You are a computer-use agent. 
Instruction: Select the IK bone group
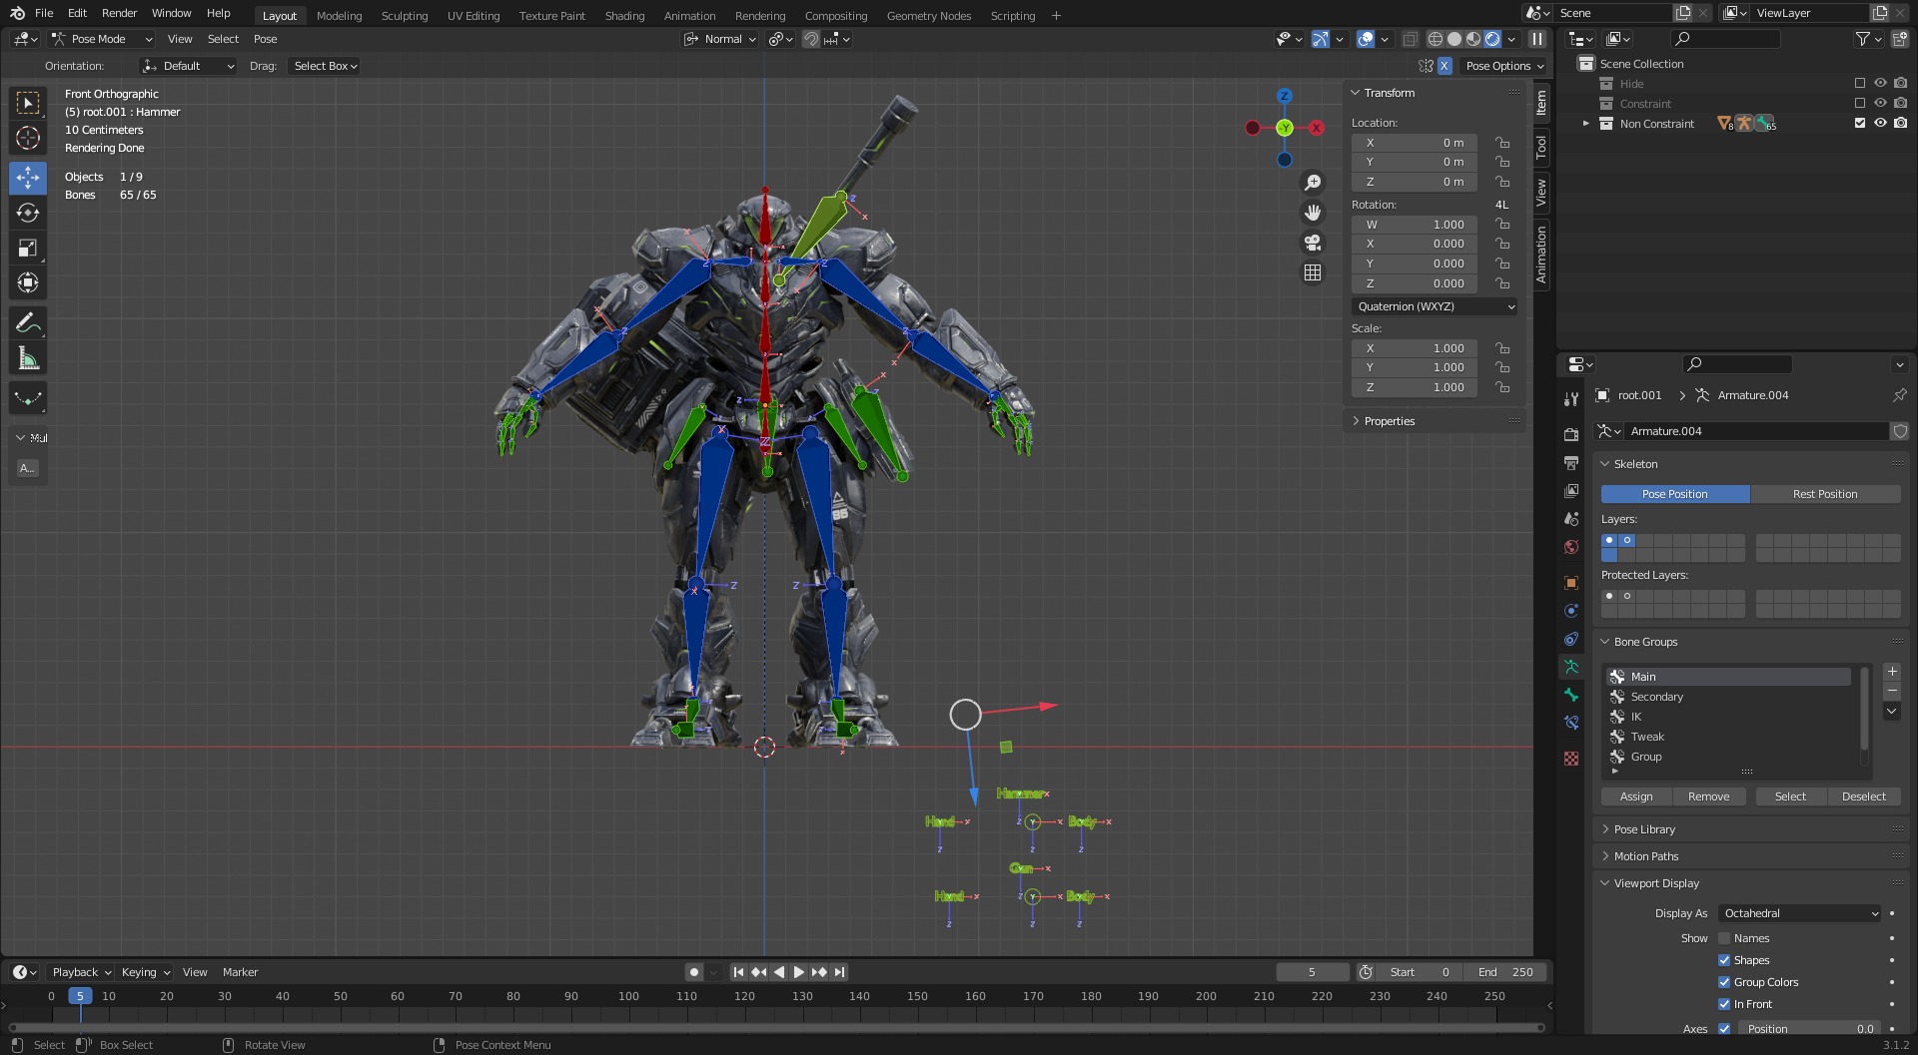tap(1728, 717)
